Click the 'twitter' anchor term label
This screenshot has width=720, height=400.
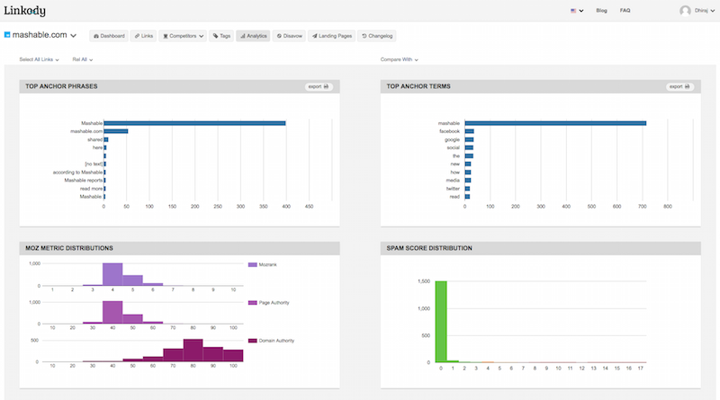tap(453, 189)
